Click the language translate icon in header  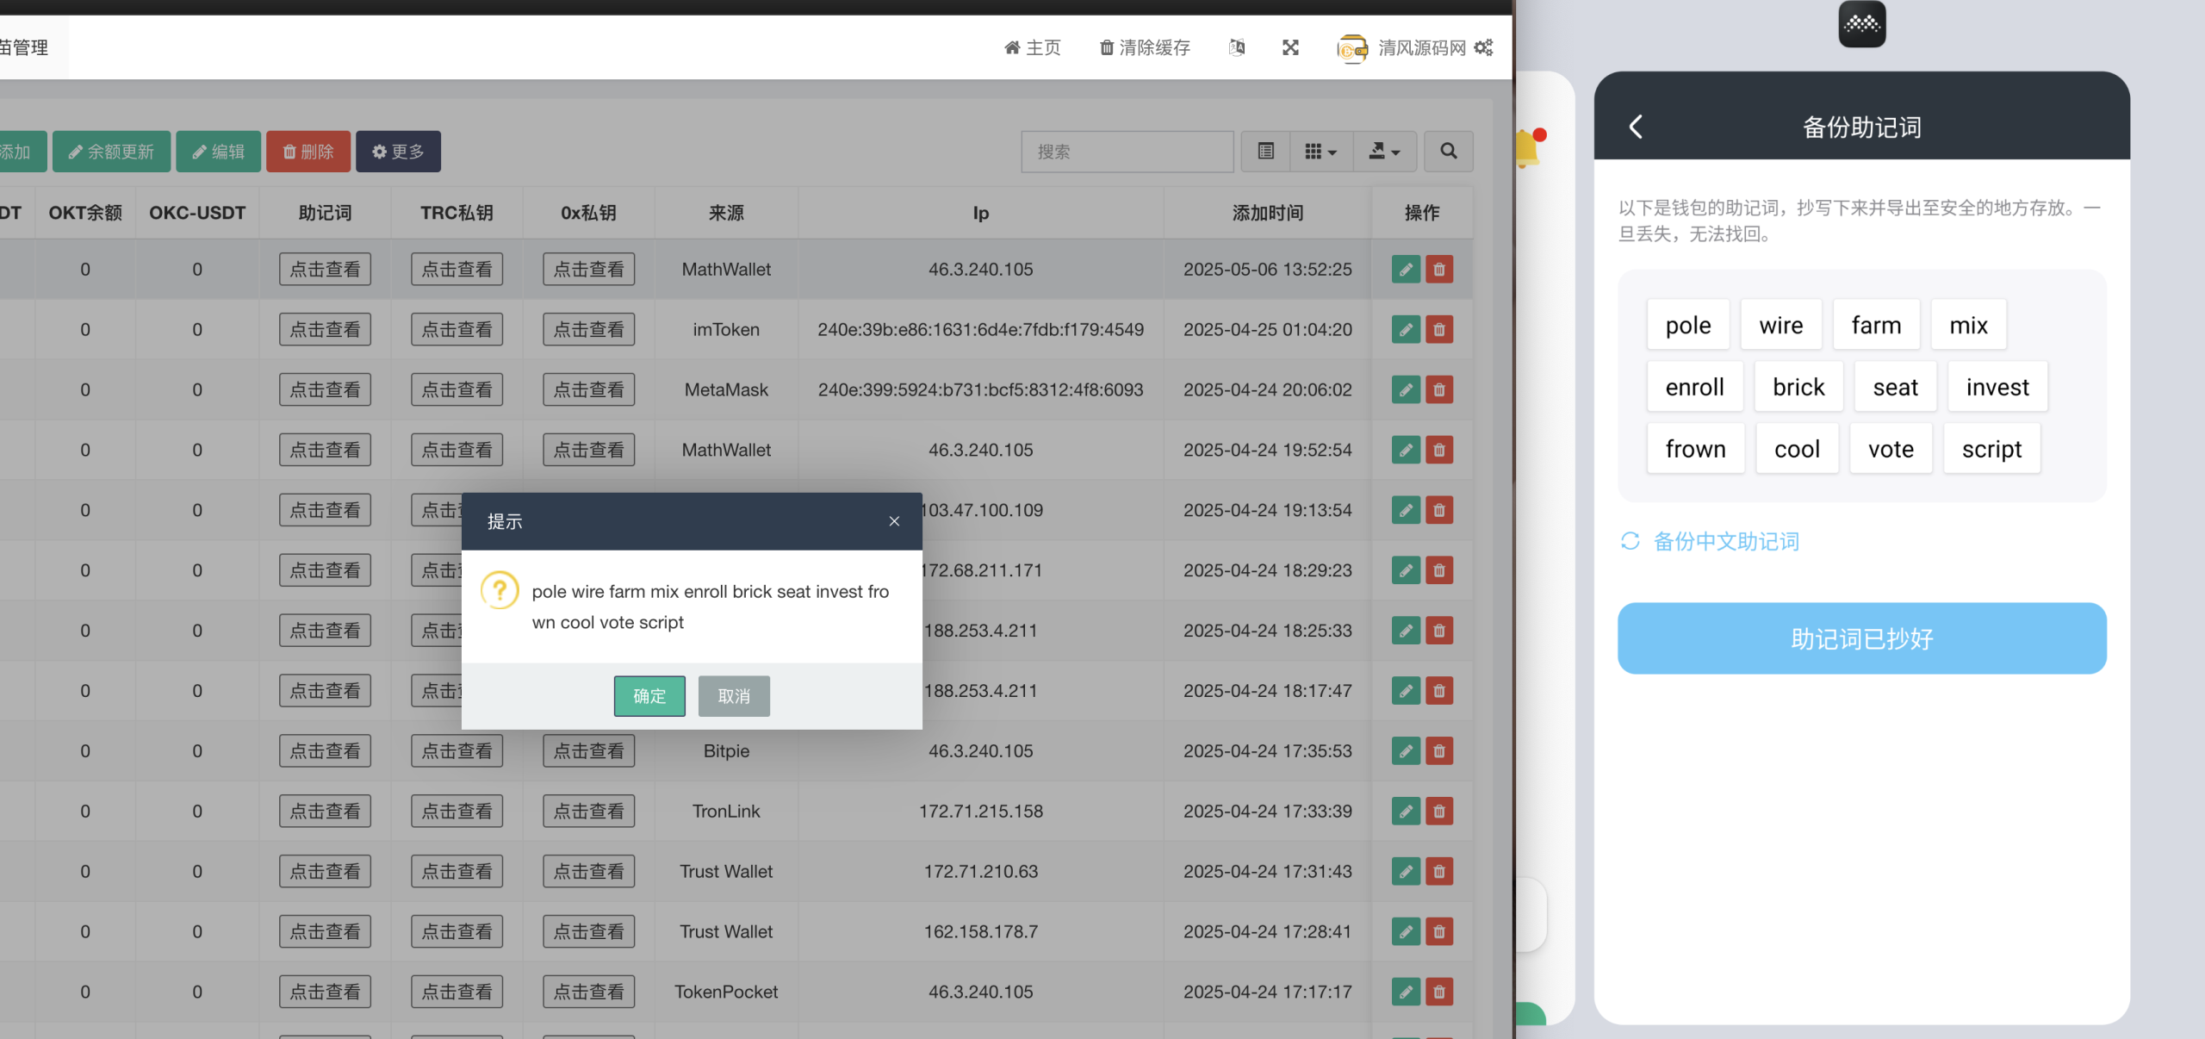(x=1237, y=47)
